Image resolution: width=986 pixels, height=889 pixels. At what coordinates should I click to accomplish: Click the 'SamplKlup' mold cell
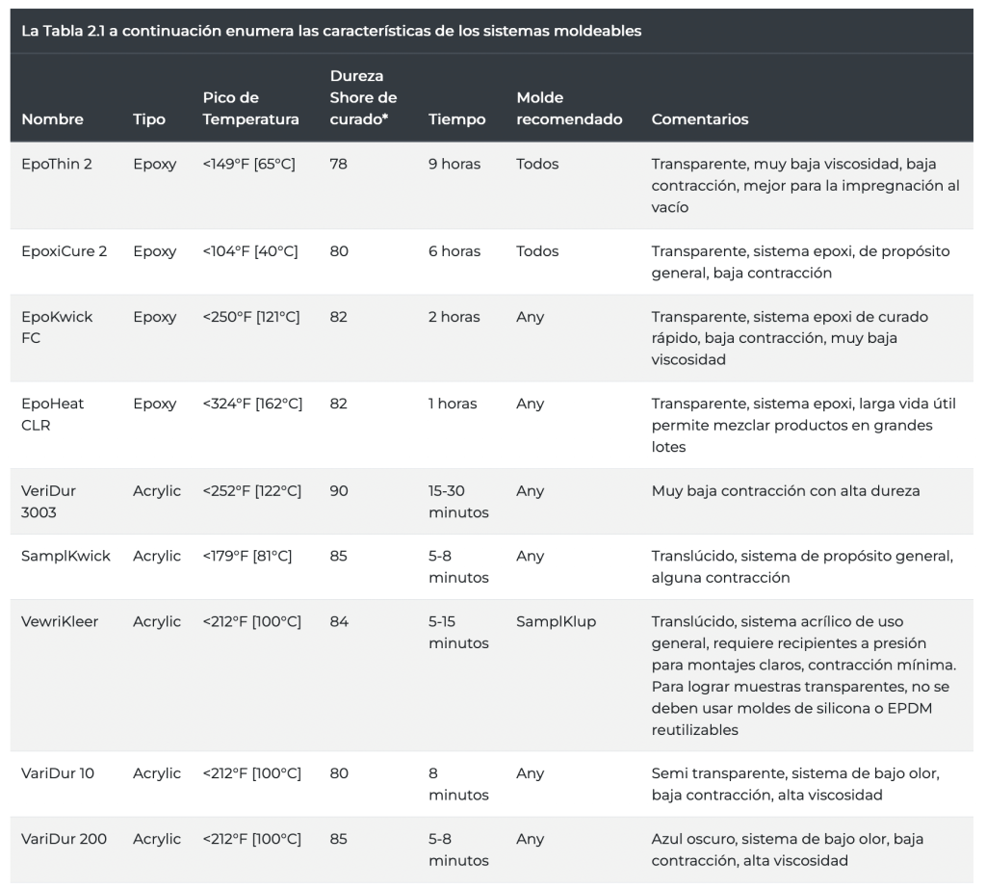[556, 621]
